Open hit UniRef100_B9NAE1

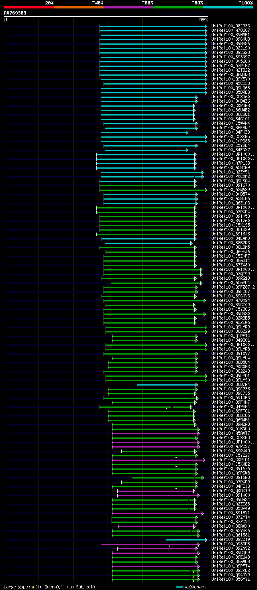pyautogui.click(x=230, y=35)
